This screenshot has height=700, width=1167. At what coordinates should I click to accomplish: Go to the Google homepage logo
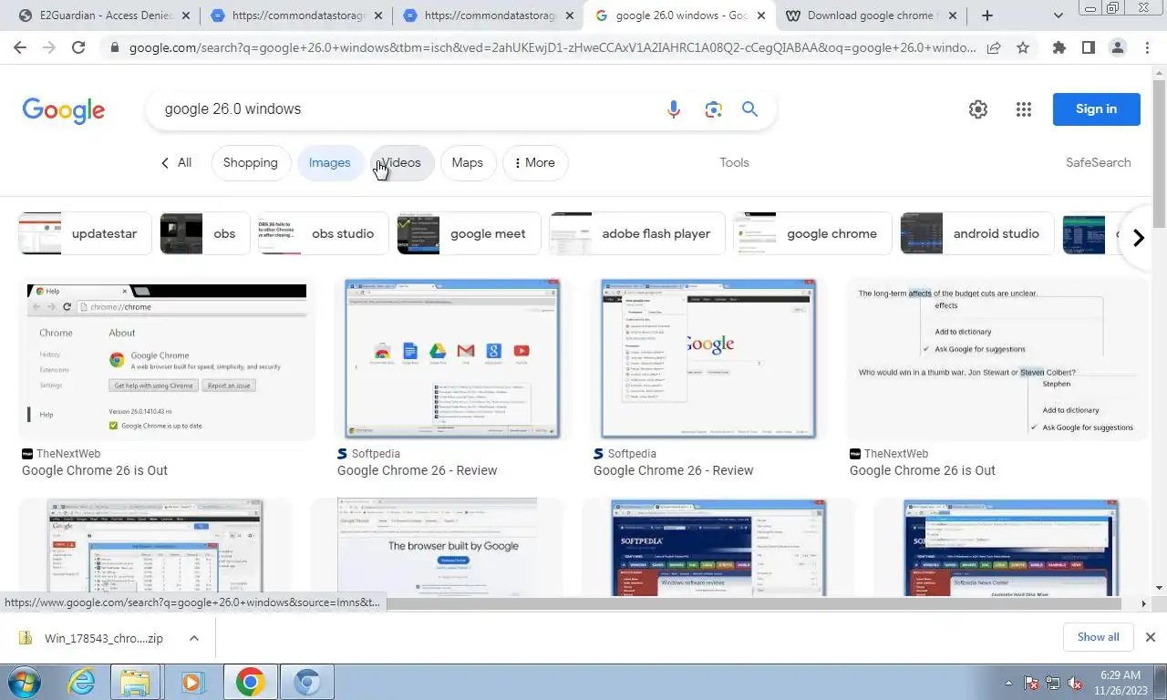pyautogui.click(x=64, y=109)
